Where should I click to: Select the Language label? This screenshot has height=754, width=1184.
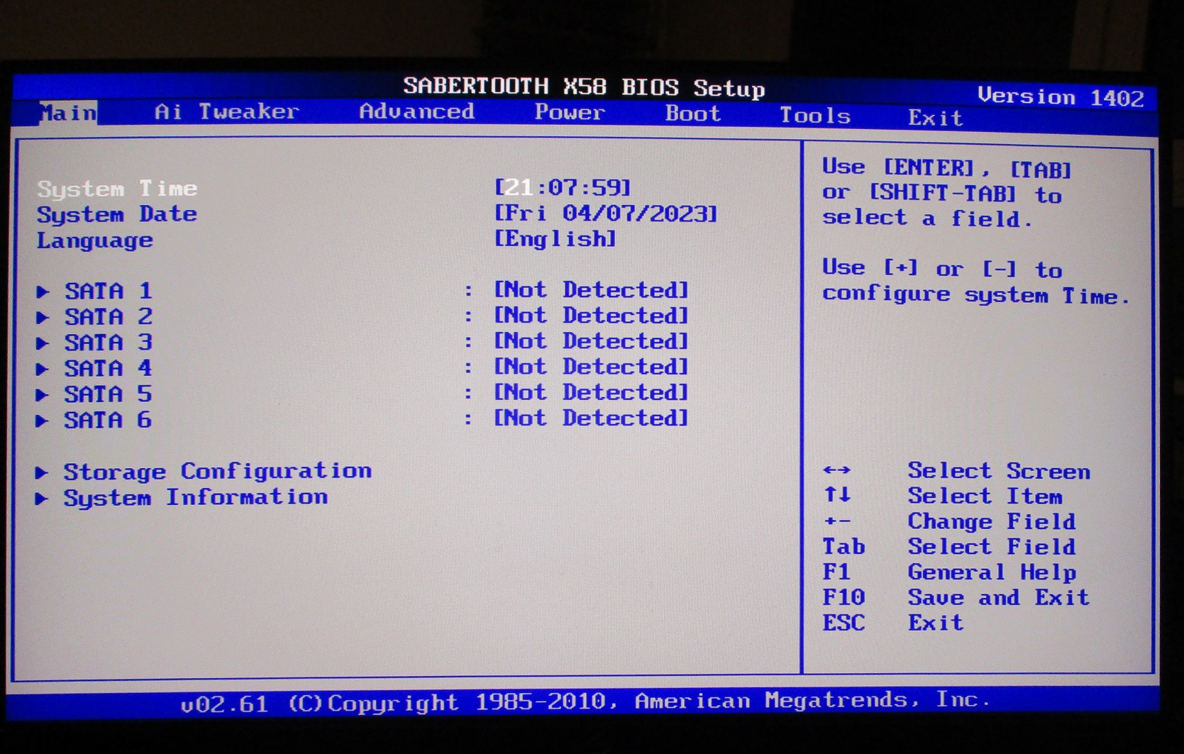pyautogui.click(x=95, y=241)
